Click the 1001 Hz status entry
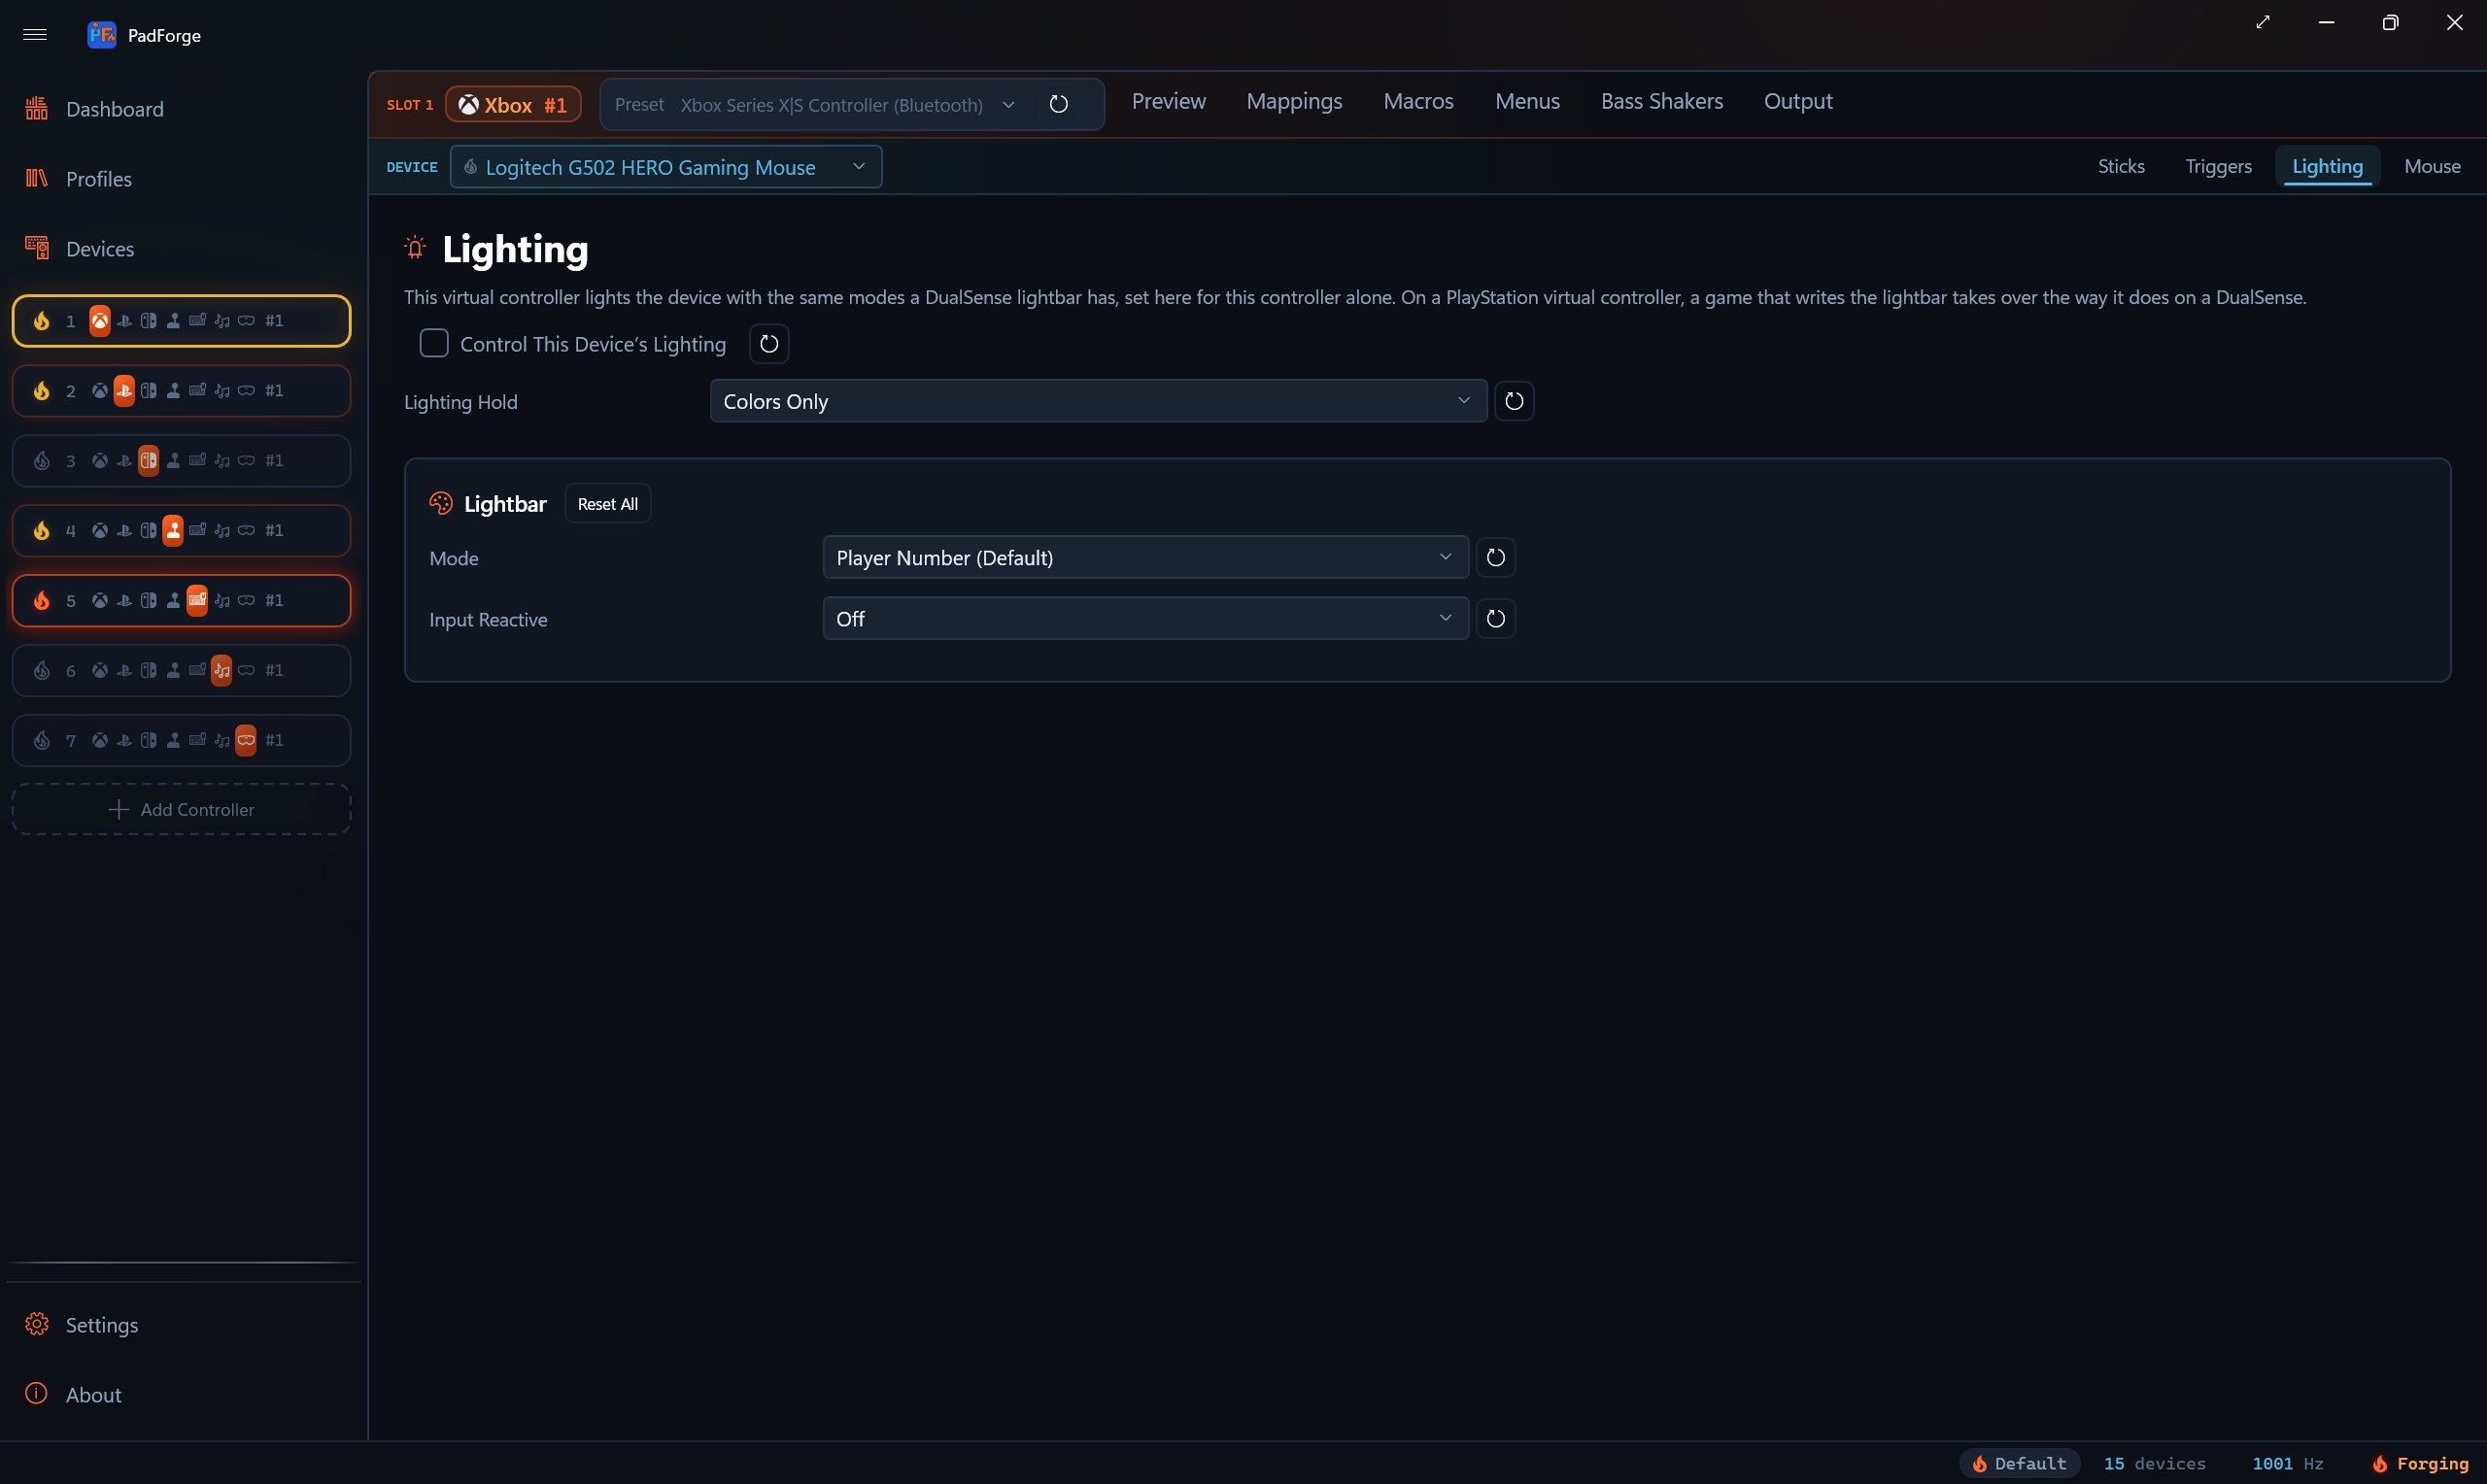The image size is (2487, 1484). coord(2287,1464)
